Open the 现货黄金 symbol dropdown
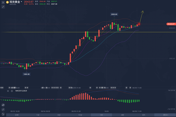This screenshot has width=176, height=117. coord(21,2)
